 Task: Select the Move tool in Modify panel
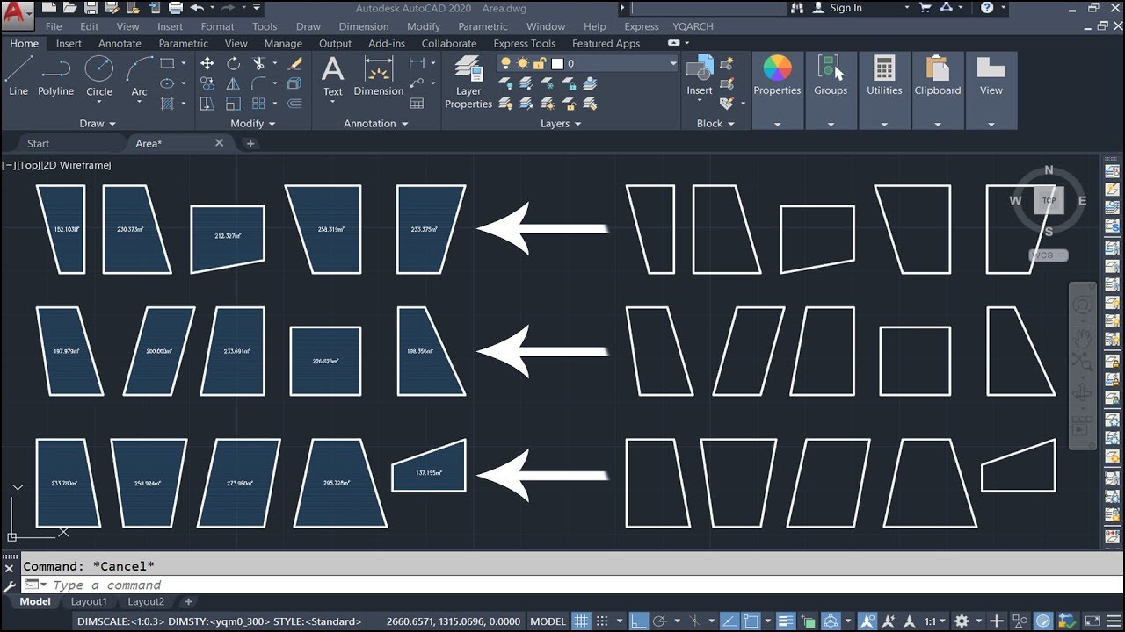tap(207, 63)
